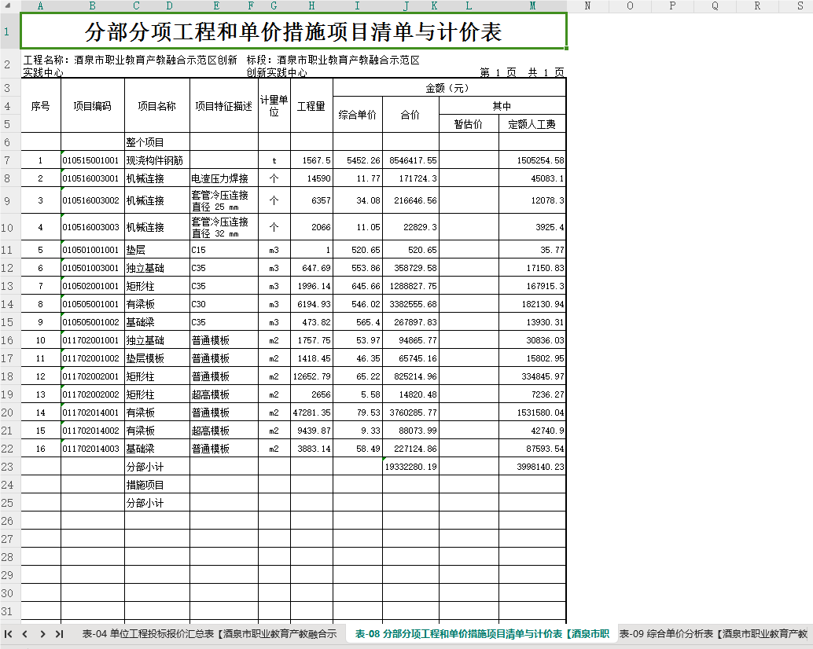This screenshot has height=649, width=813.
Task: Switch to 表-09 综合单价分析表 sheet tab
Action: point(713,633)
